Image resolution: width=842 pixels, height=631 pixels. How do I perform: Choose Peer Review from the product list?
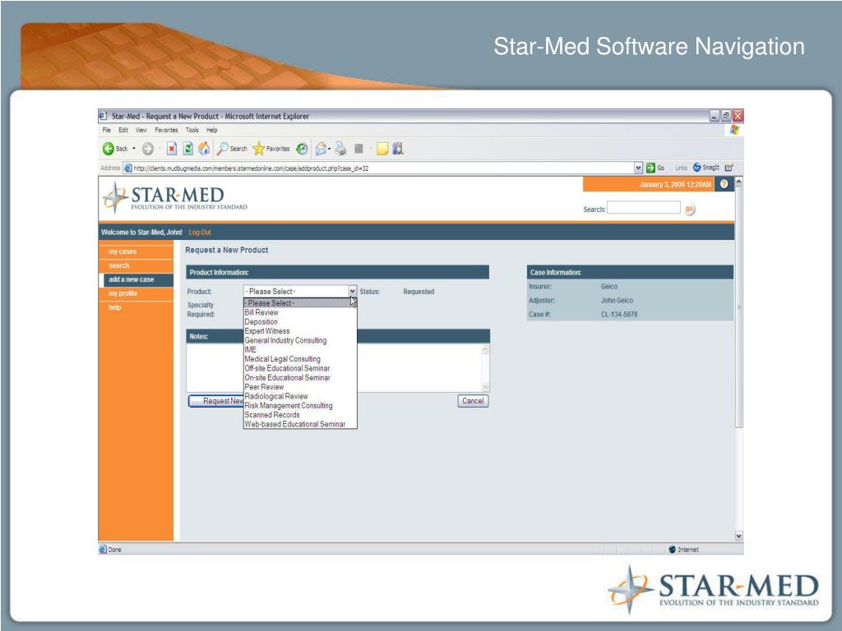pyautogui.click(x=264, y=387)
